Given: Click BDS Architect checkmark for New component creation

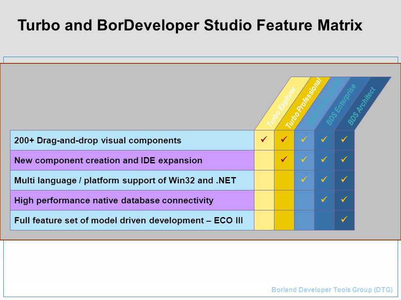Looking at the screenshot, I should 344,159.
